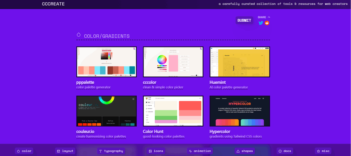Viewport: 351px width, 156px height.
Task: Jump to the layout category
Action: pyautogui.click(x=65, y=151)
